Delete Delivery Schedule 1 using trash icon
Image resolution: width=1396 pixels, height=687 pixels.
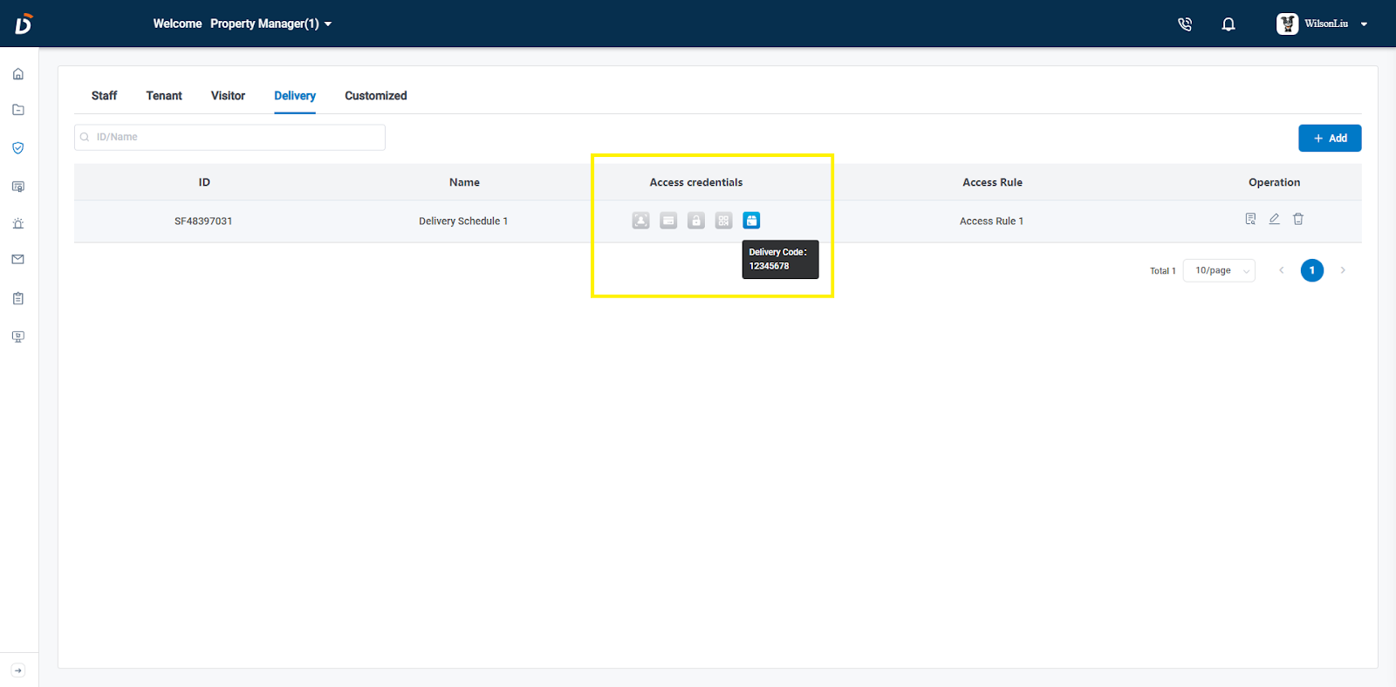pyautogui.click(x=1298, y=219)
